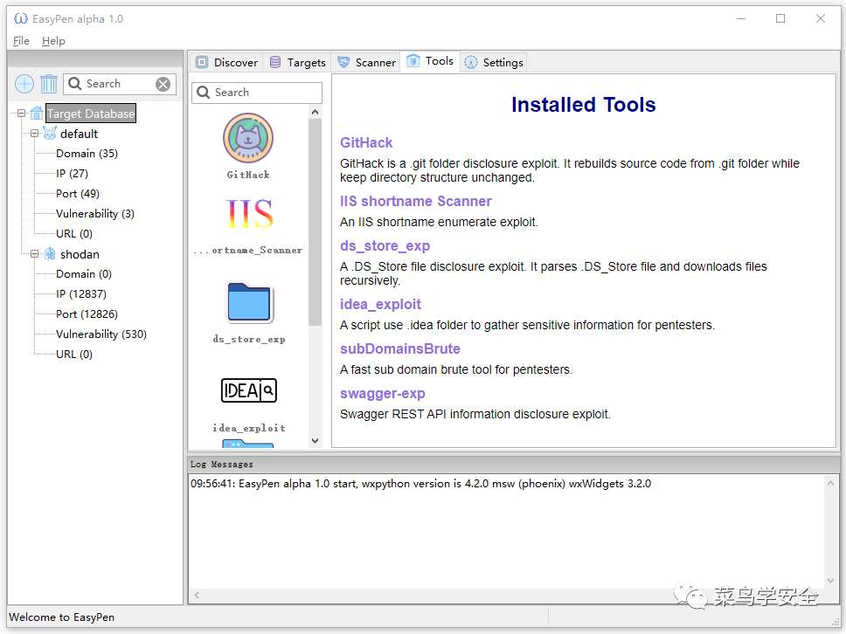846x634 pixels.
Task: Select the Tools tab
Action: pyautogui.click(x=430, y=61)
